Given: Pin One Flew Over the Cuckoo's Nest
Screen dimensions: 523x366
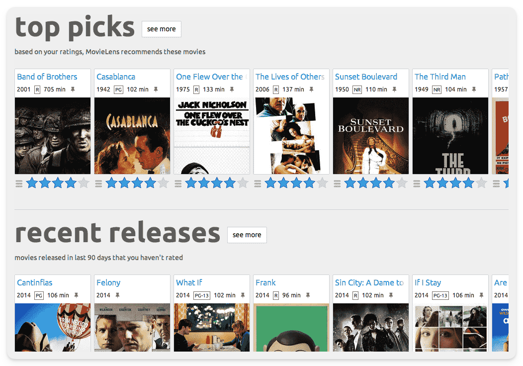Looking at the screenshot, I should [232, 90].
